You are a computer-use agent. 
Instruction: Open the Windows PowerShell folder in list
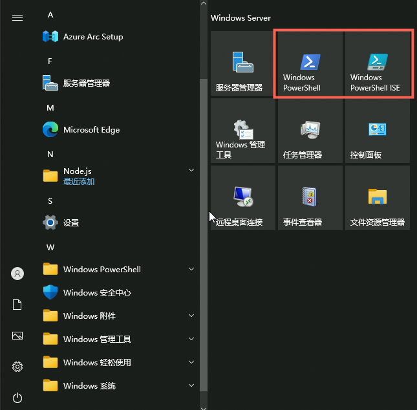pyautogui.click(x=118, y=269)
